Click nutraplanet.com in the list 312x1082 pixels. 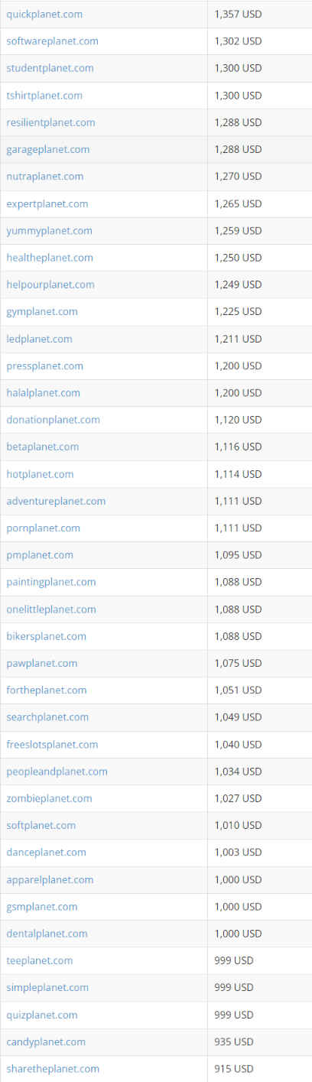pyautogui.click(x=45, y=177)
